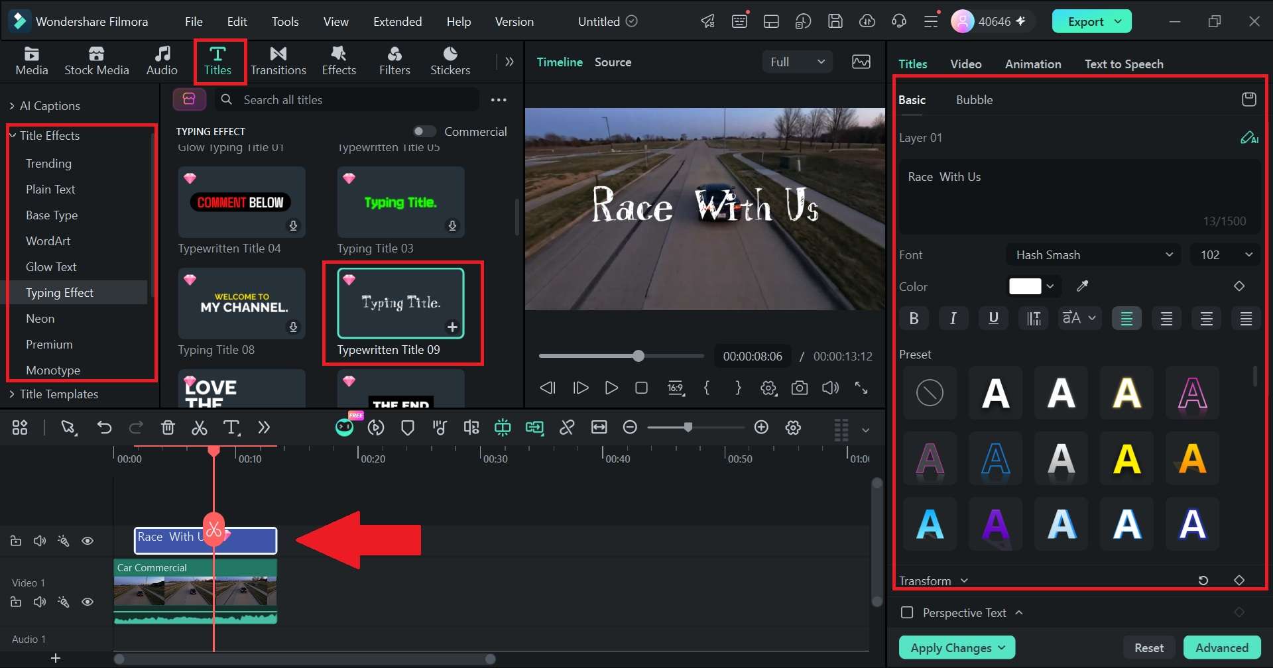This screenshot has height=668, width=1273.
Task: Zoom in the timeline with plus icon
Action: click(762, 428)
